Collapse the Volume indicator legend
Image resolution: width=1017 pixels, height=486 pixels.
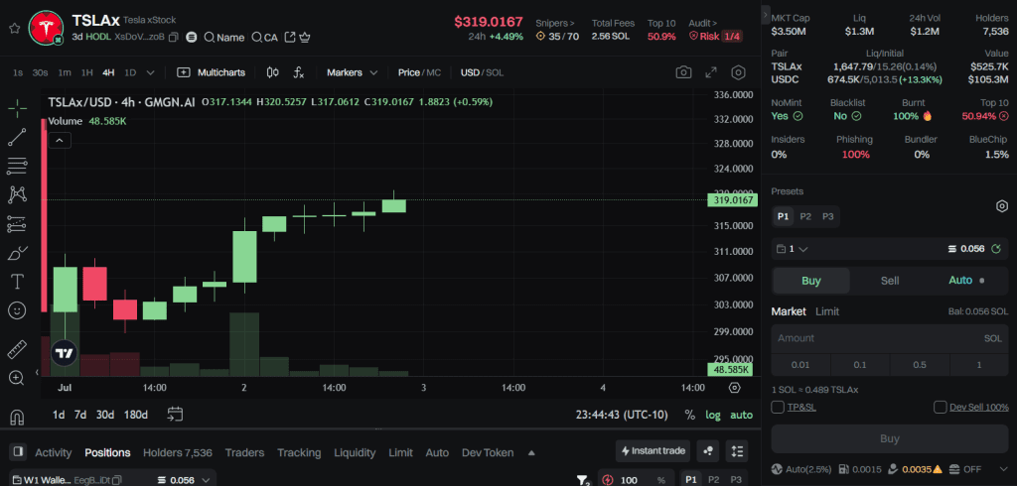(x=59, y=141)
